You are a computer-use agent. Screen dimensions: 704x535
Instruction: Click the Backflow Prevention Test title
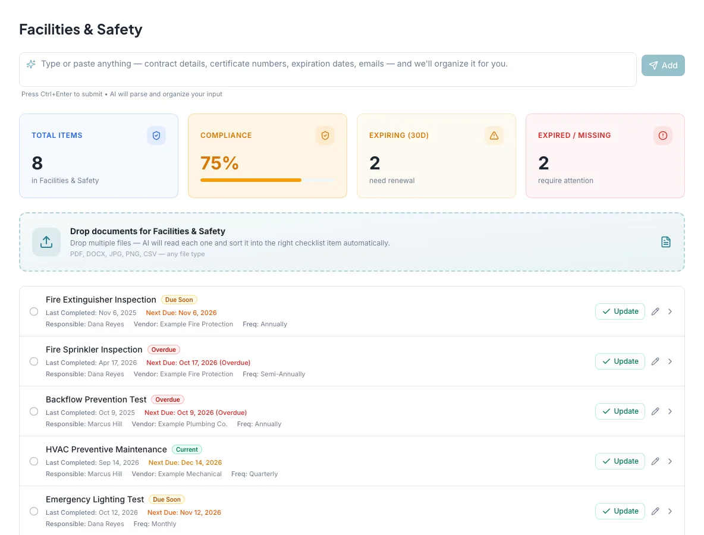click(x=96, y=399)
